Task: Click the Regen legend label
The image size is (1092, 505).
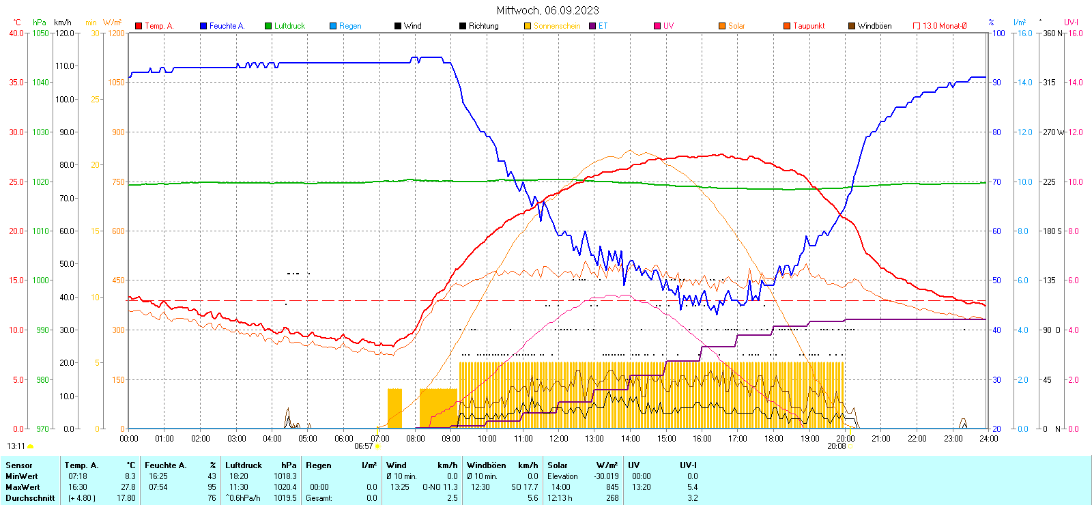Action: coord(350,26)
